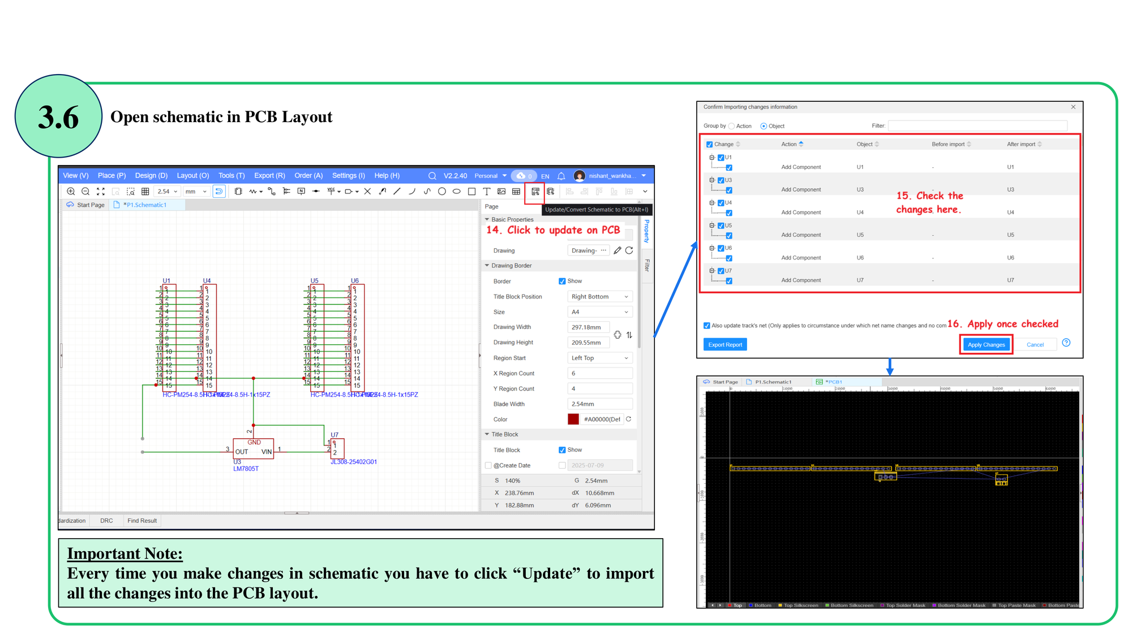Select the straight line drawing tool
This screenshot has height=636, width=1132.
(397, 192)
